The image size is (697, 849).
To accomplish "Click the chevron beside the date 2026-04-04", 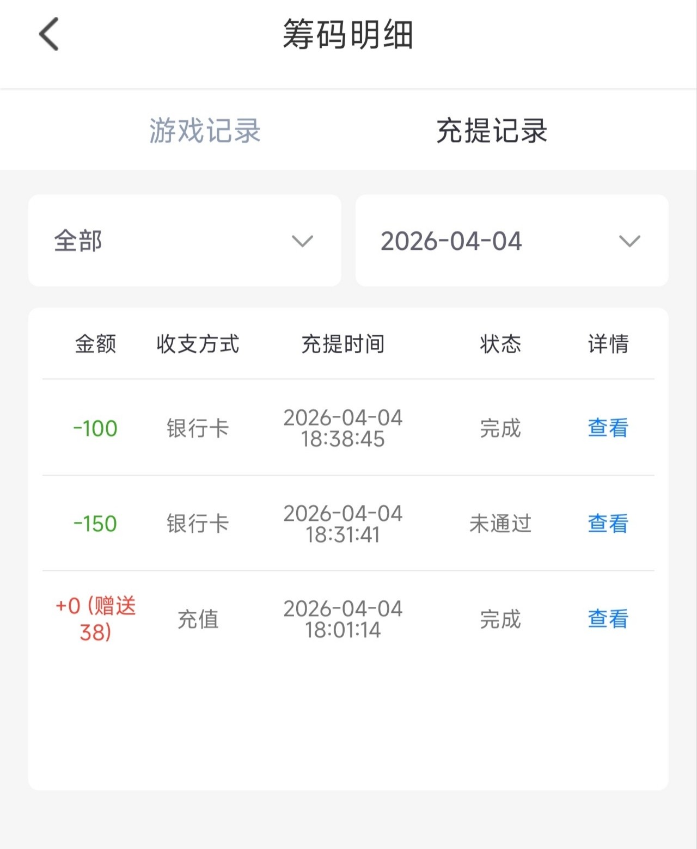I will (629, 241).
